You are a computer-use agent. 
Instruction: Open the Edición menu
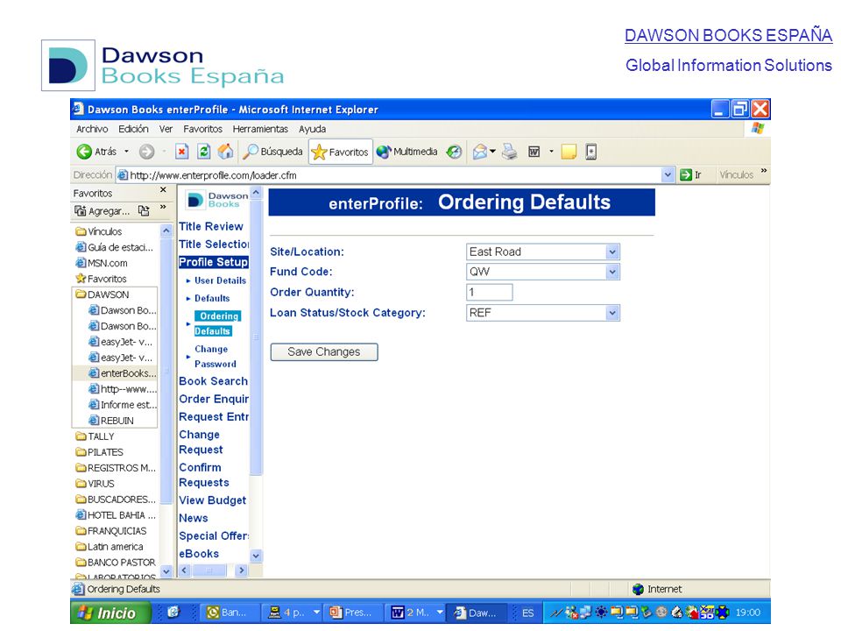click(133, 129)
